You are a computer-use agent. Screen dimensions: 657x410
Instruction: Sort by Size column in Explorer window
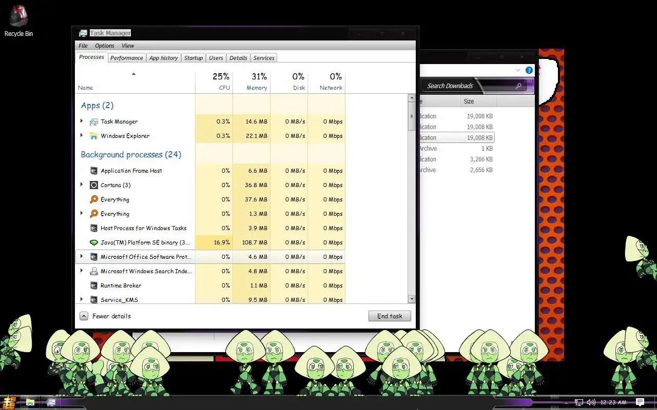coord(478,101)
